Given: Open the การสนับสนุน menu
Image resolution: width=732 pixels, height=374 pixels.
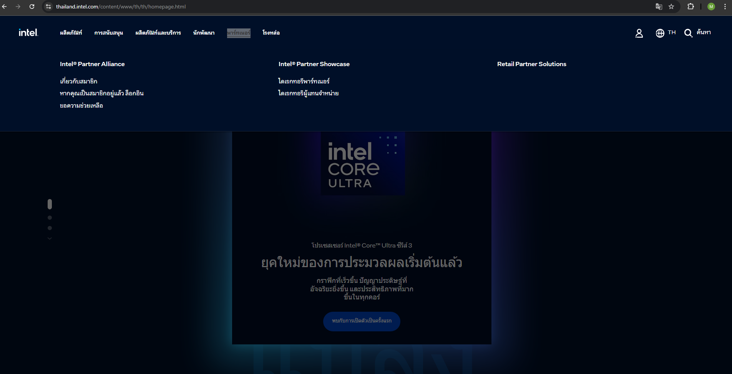Looking at the screenshot, I should [x=109, y=33].
